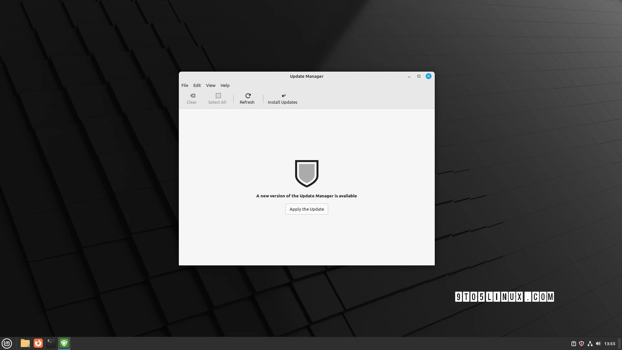Image resolution: width=622 pixels, height=350 pixels.
Task: Click the 13:55 clock in the panel
Action: point(609,344)
